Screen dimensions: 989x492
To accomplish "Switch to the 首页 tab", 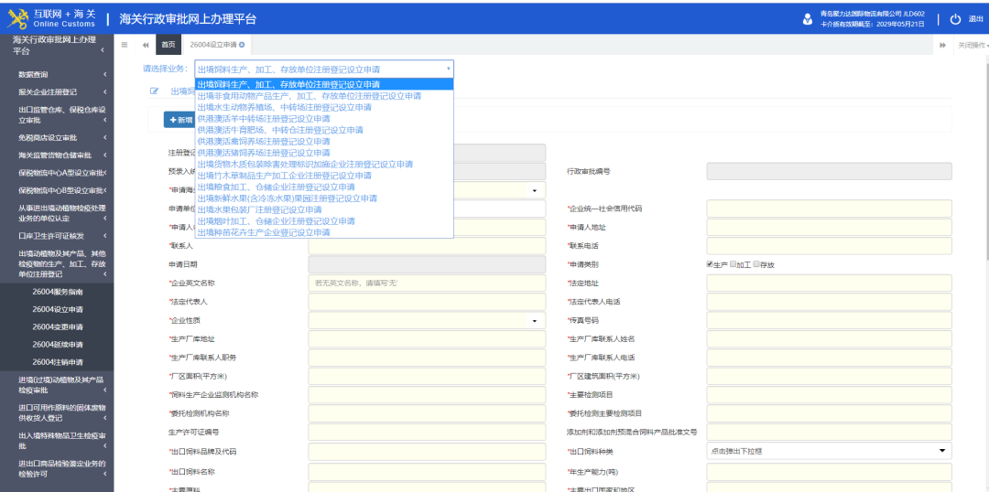I will click(x=168, y=45).
